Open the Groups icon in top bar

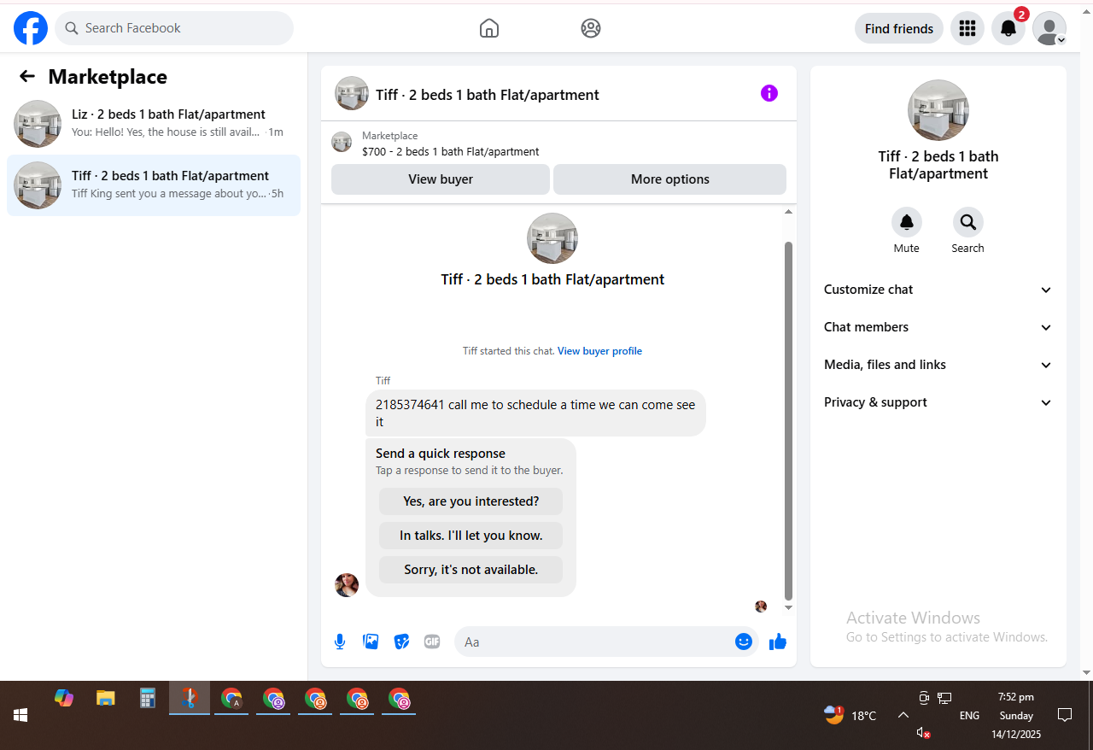[591, 28]
